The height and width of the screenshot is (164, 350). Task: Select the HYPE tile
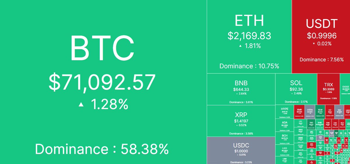[285, 112]
